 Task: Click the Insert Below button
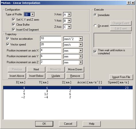point(36,76)
